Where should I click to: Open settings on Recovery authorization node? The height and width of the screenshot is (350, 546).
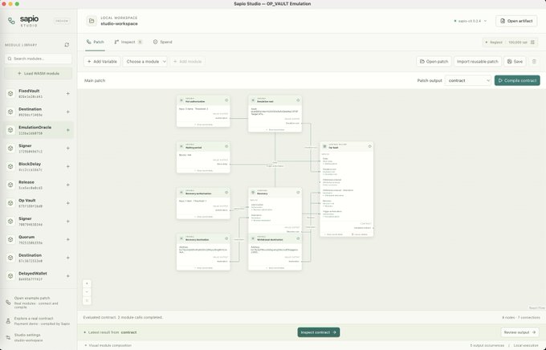226,192
